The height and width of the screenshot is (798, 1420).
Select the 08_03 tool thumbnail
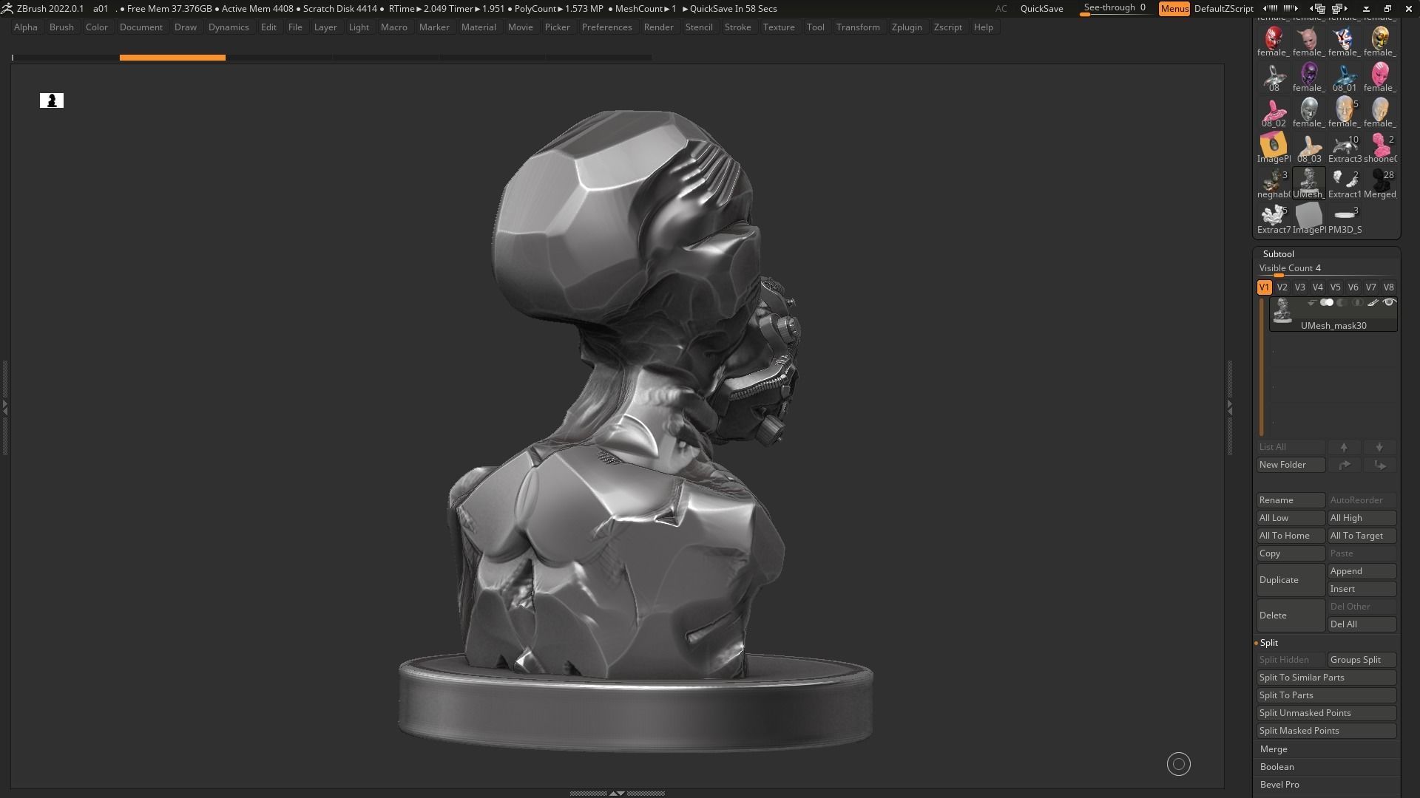click(1308, 148)
